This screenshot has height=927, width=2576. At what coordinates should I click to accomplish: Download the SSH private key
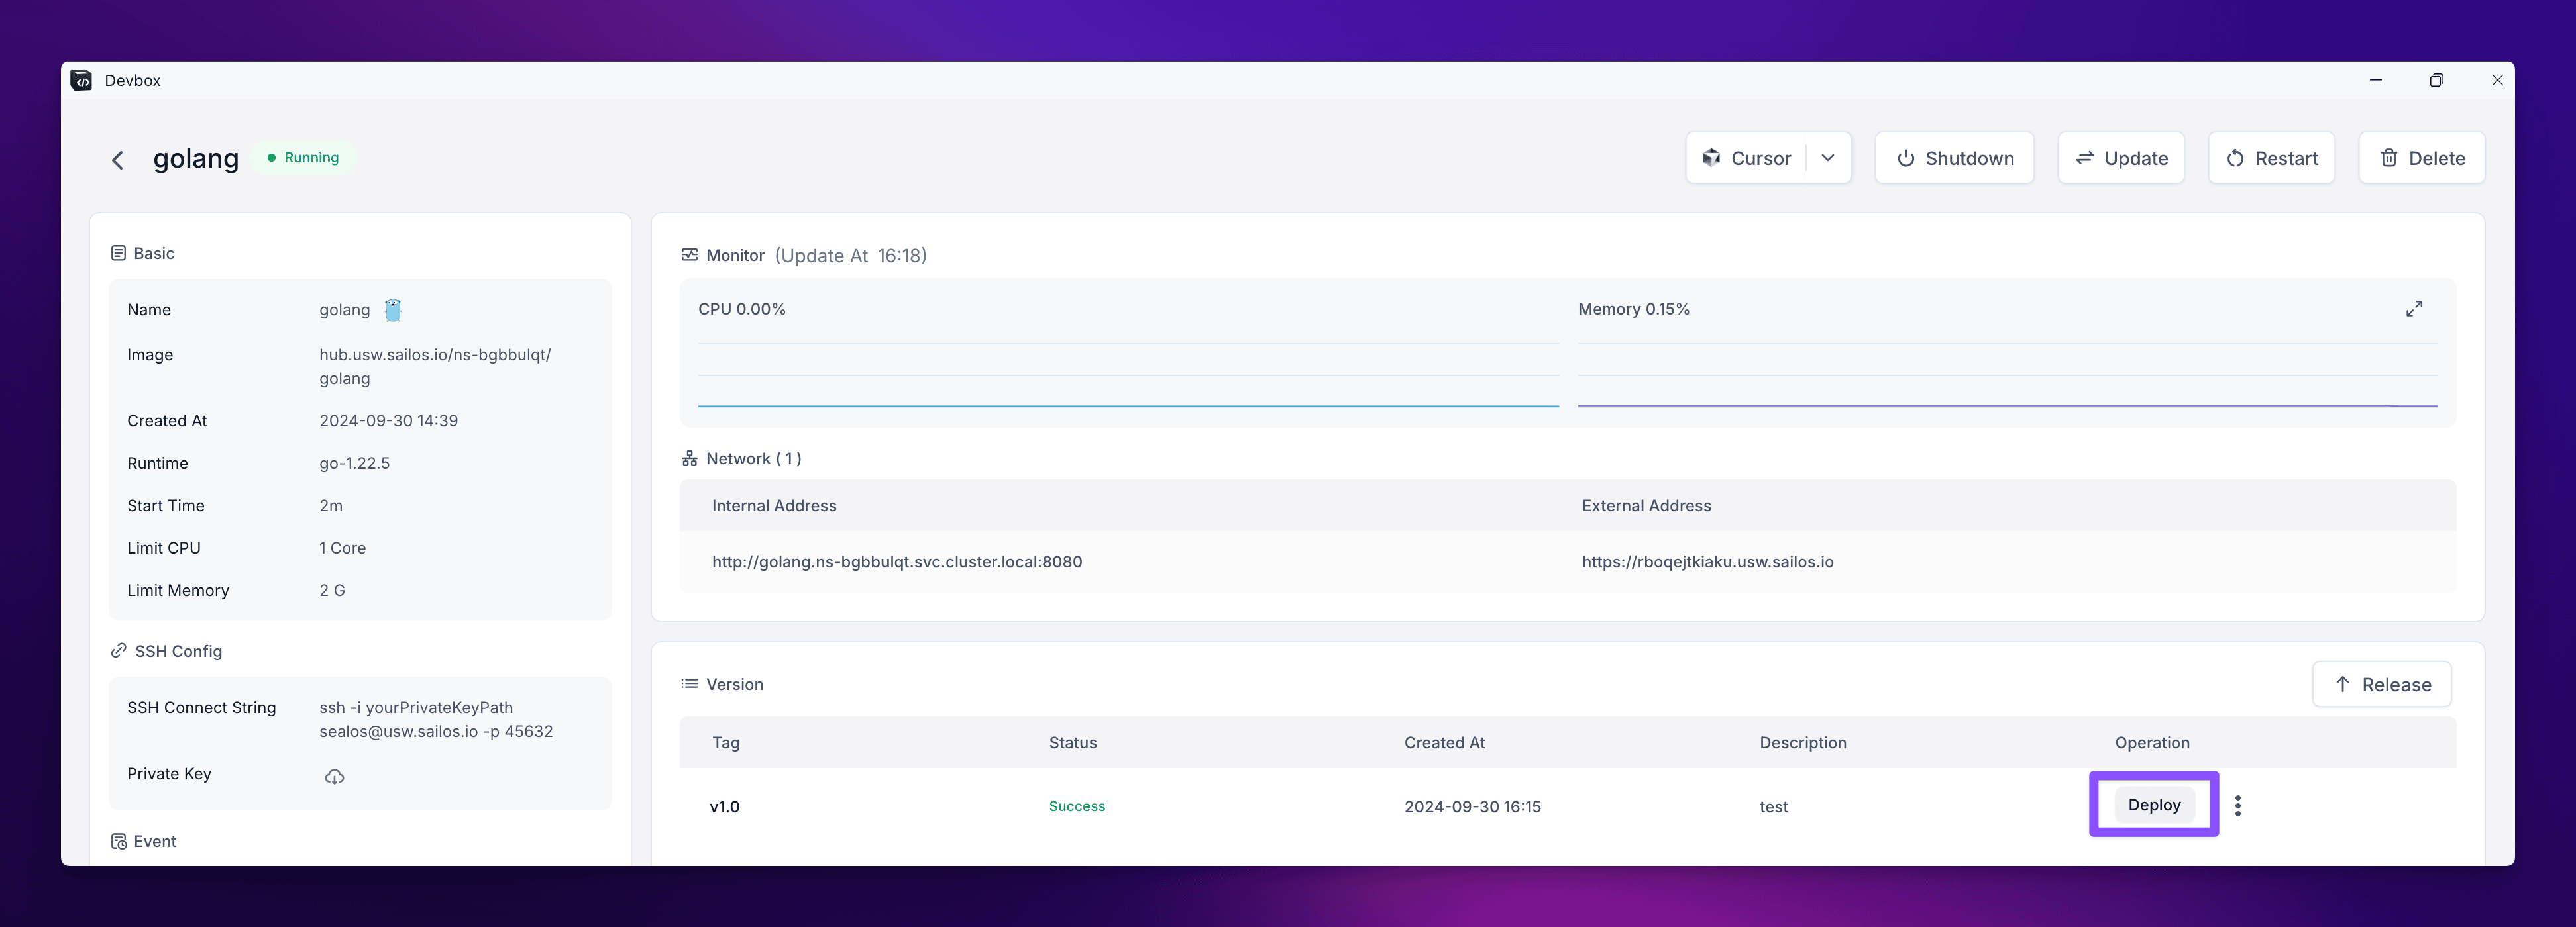tap(335, 776)
